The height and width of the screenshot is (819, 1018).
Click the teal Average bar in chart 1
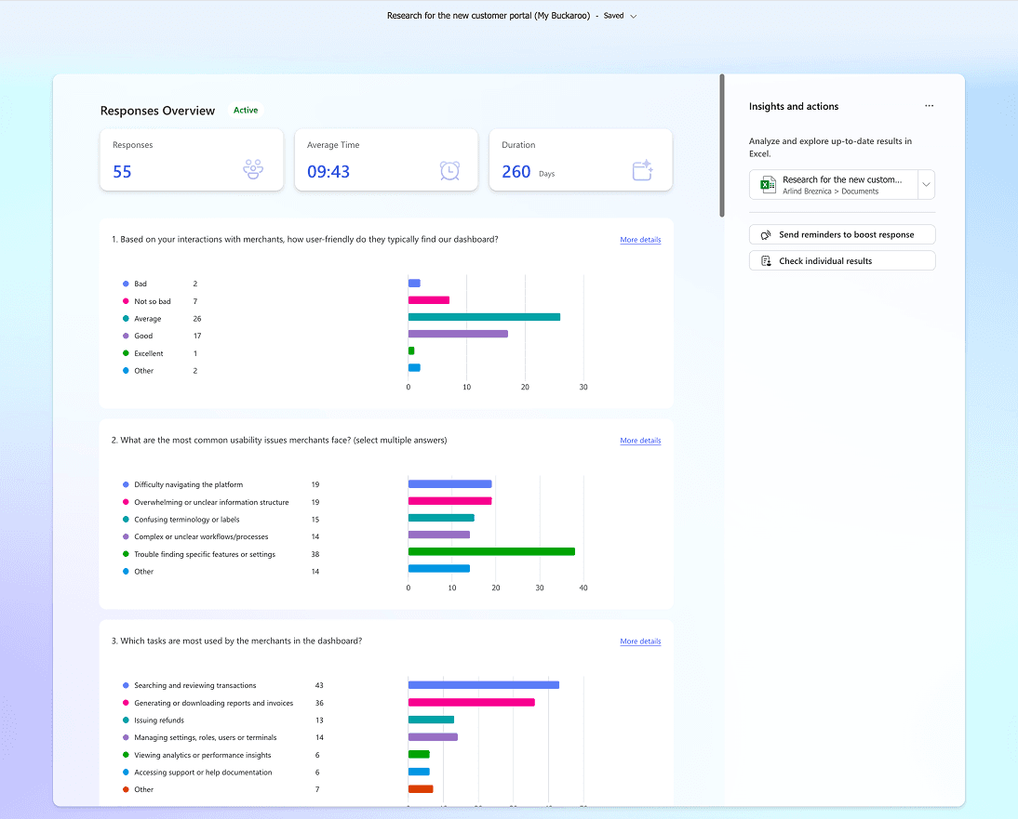[484, 317]
